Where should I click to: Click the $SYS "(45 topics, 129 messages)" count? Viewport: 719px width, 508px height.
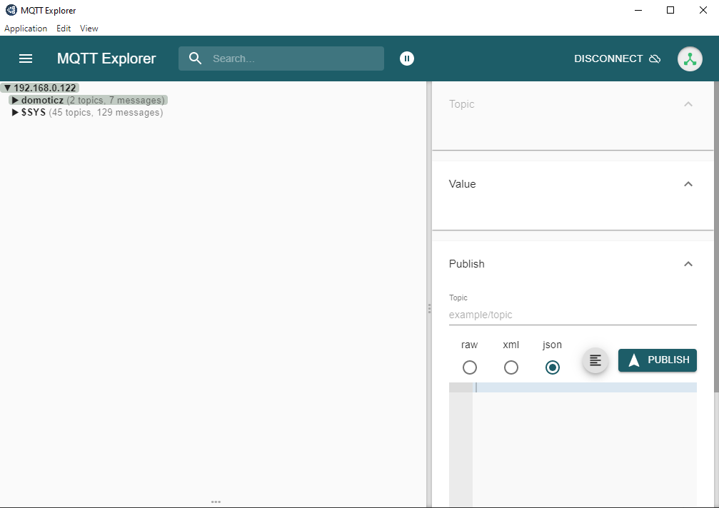coord(106,112)
